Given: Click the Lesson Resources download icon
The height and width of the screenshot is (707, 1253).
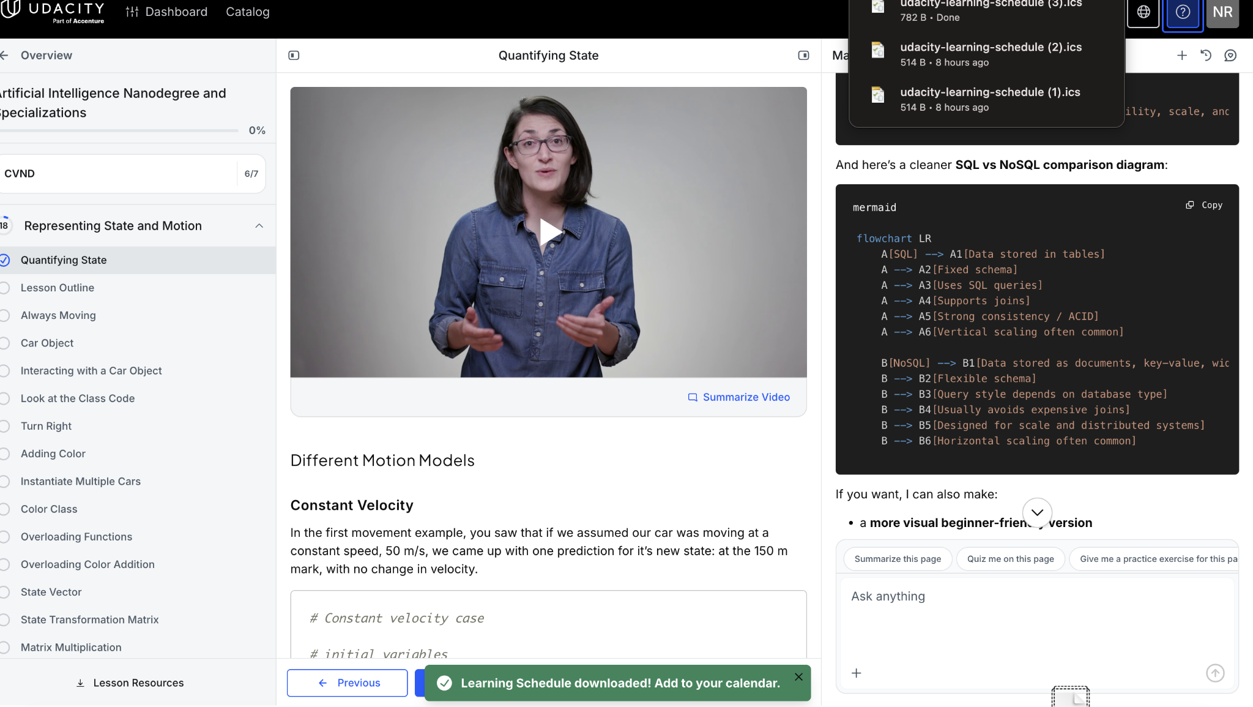Looking at the screenshot, I should point(80,683).
